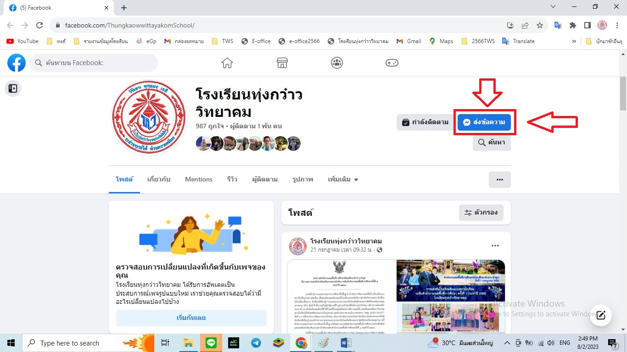Screen dimensions: 627x352
Task: Open post options three-dot menu
Action: click(x=495, y=246)
